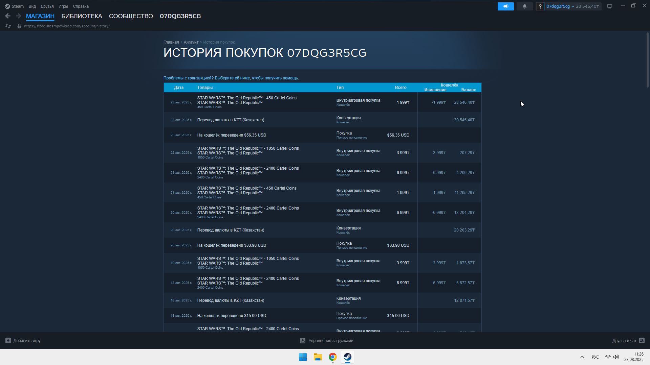Click the Главная breadcrumb link

coord(171,42)
